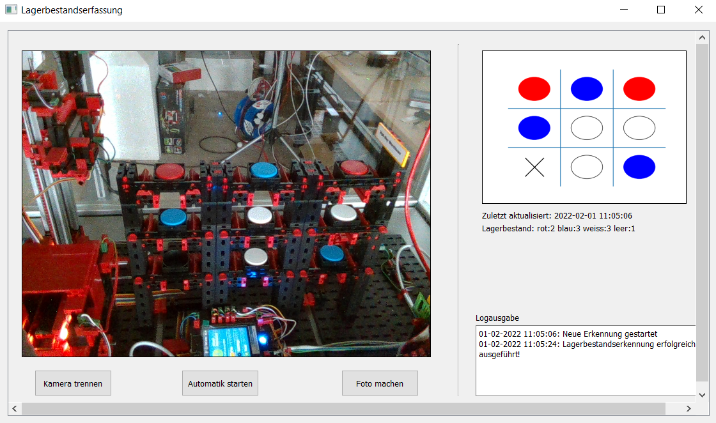Start automation with Automatik starten
This screenshot has width=716, height=423.
pyautogui.click(x=220, y=383)
